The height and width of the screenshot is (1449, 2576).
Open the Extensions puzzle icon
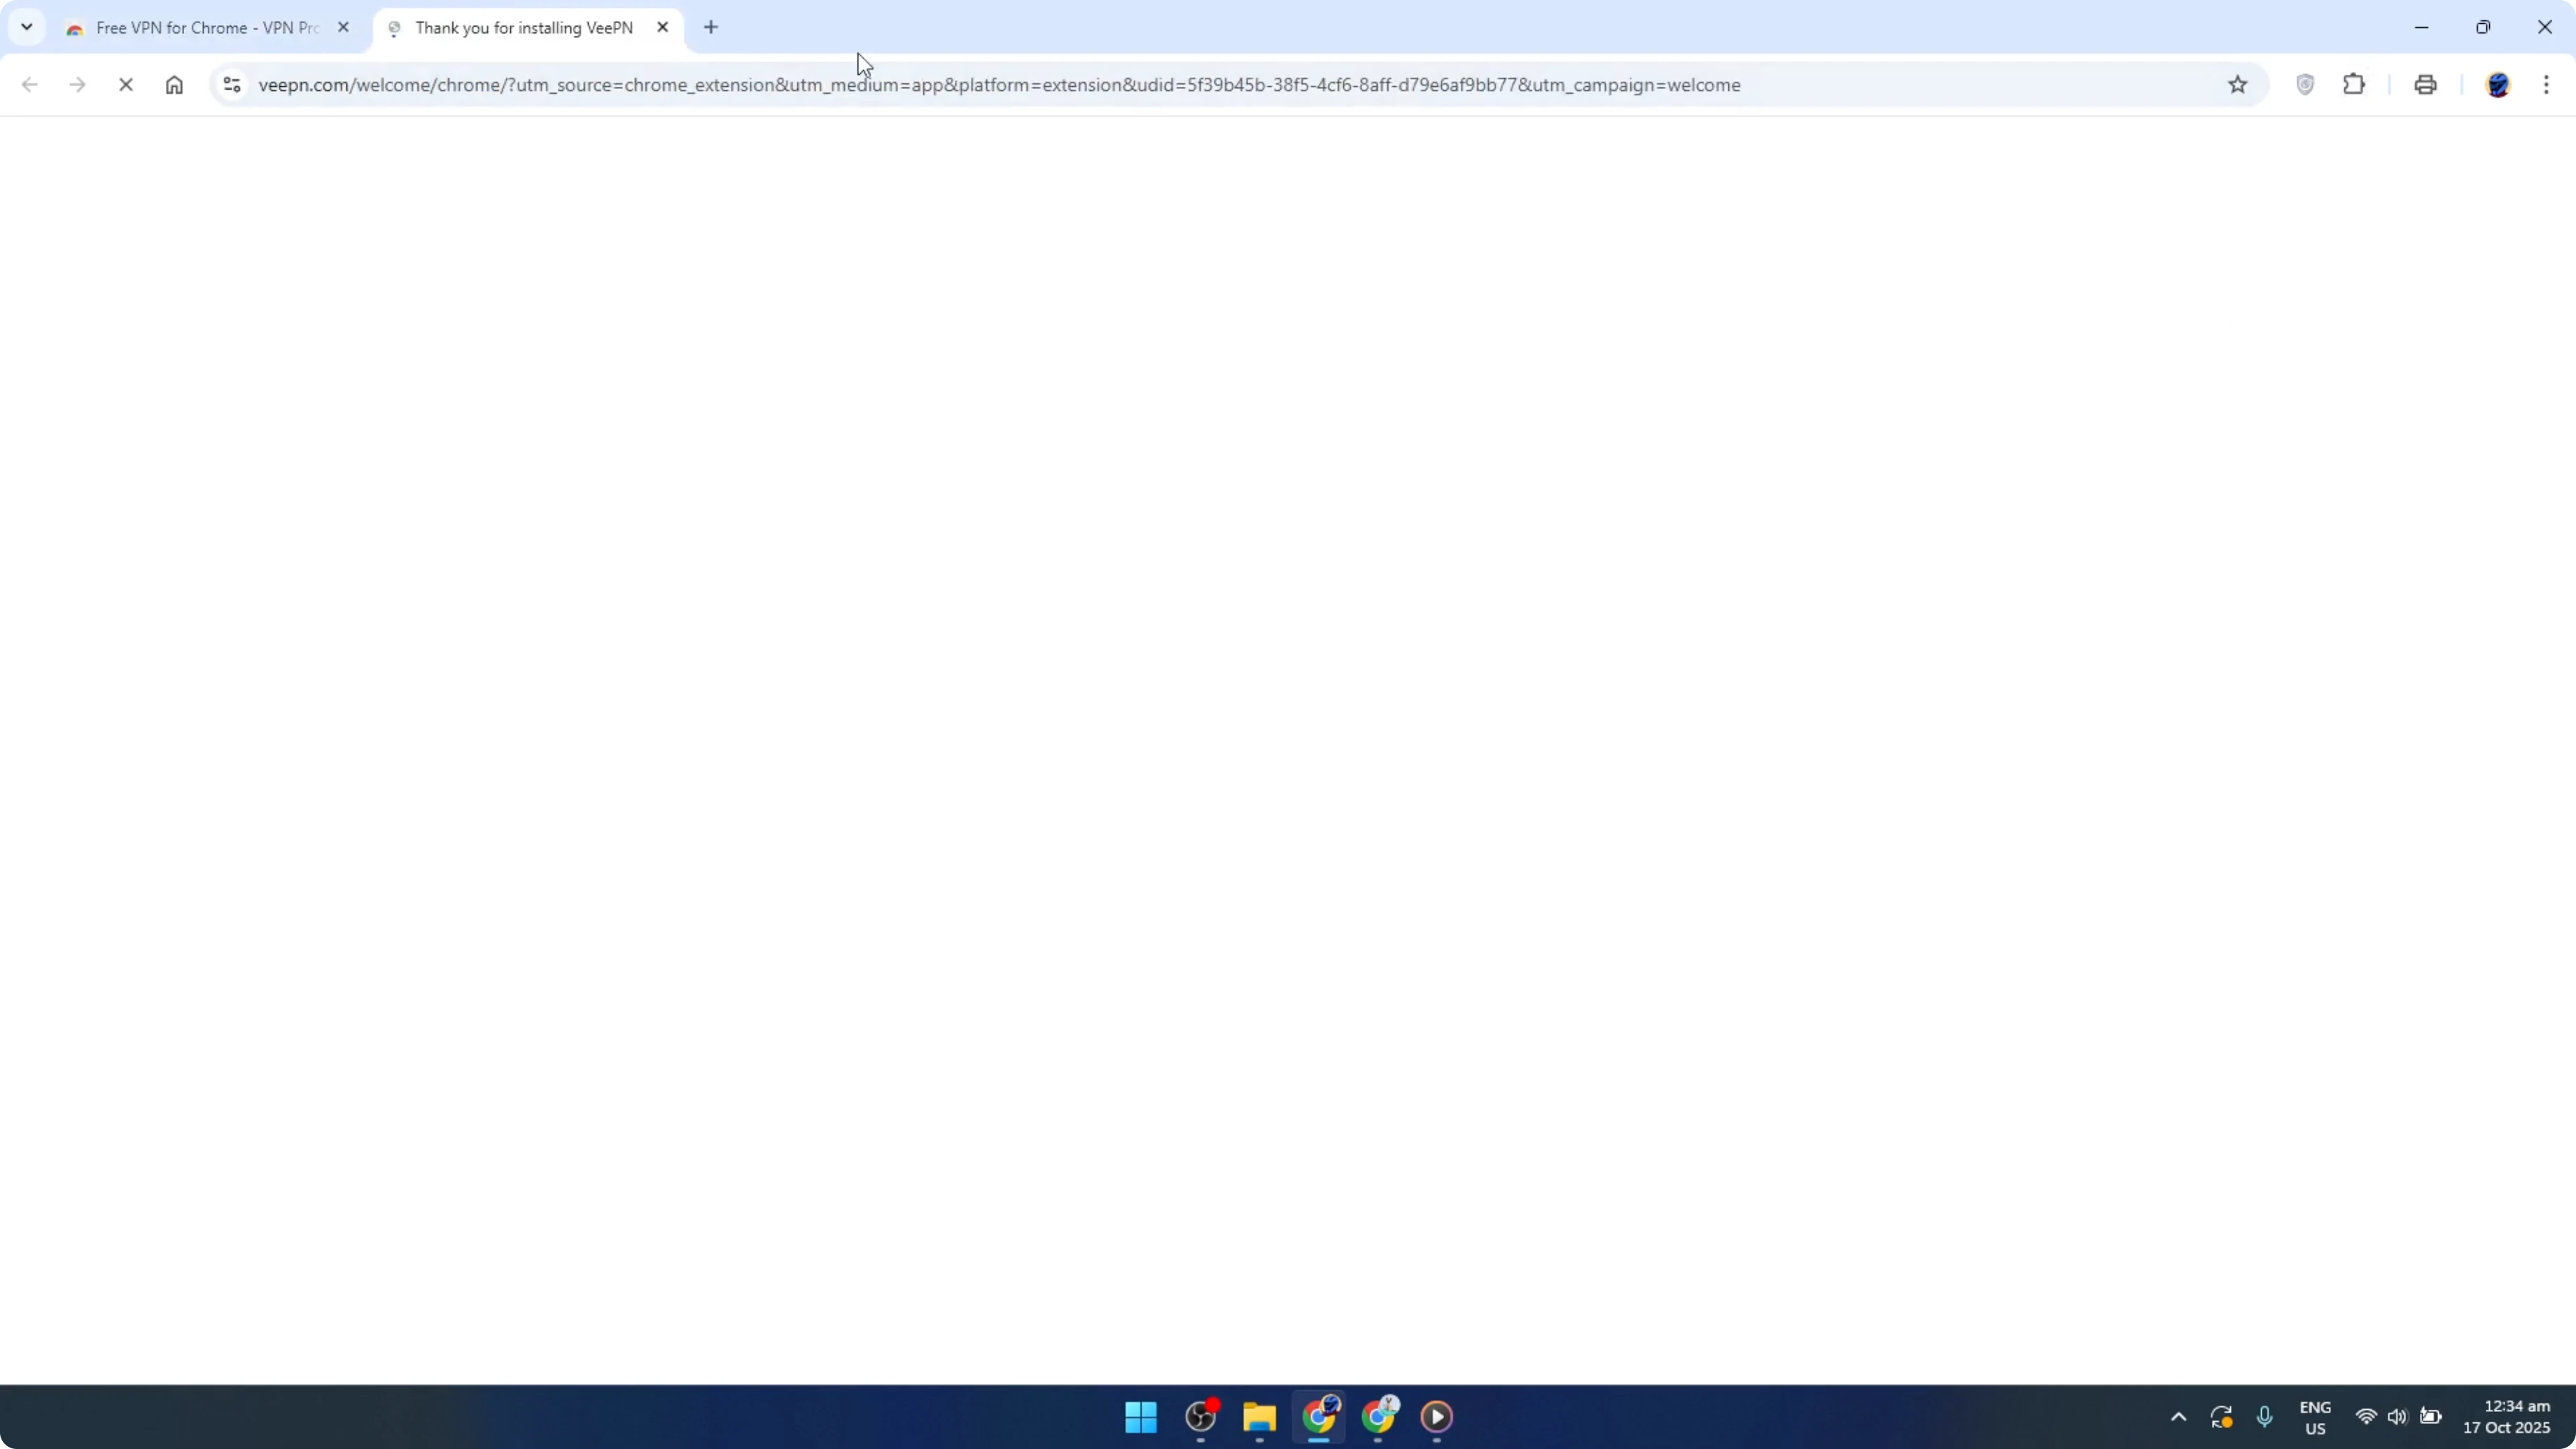pyautogui.click(x=2354, y=85)
